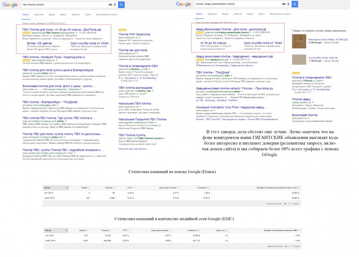This screenshot has width=359, height=257.
Task: Open 'ПВХ-плитка. Империя Пола' result
Action: tap(53, 57)
